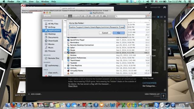194x109 pixels.
Task: Click the Wi-Fi status icon
Action: click(x=152, y=2)
